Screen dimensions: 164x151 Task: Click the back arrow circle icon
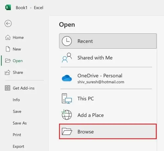tap(8, 24)
